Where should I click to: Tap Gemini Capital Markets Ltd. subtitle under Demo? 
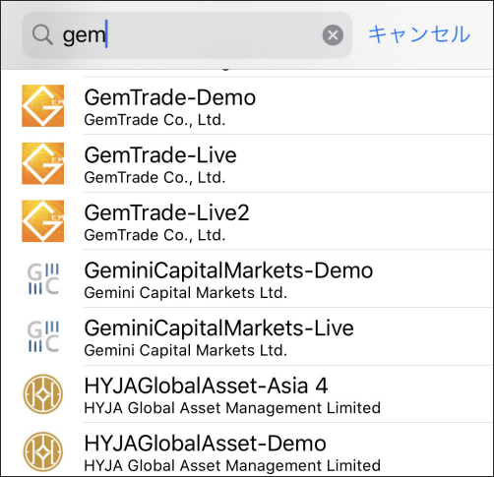186,293
